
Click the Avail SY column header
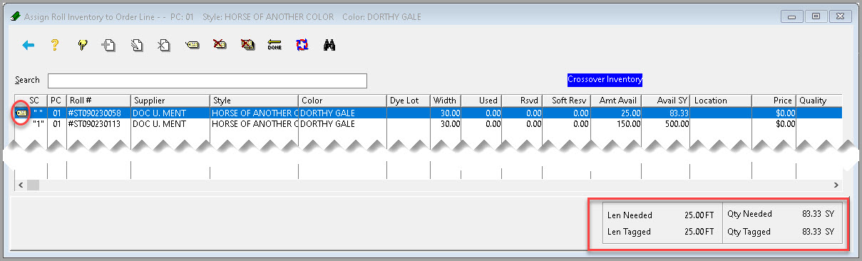(x=665, y=101)
